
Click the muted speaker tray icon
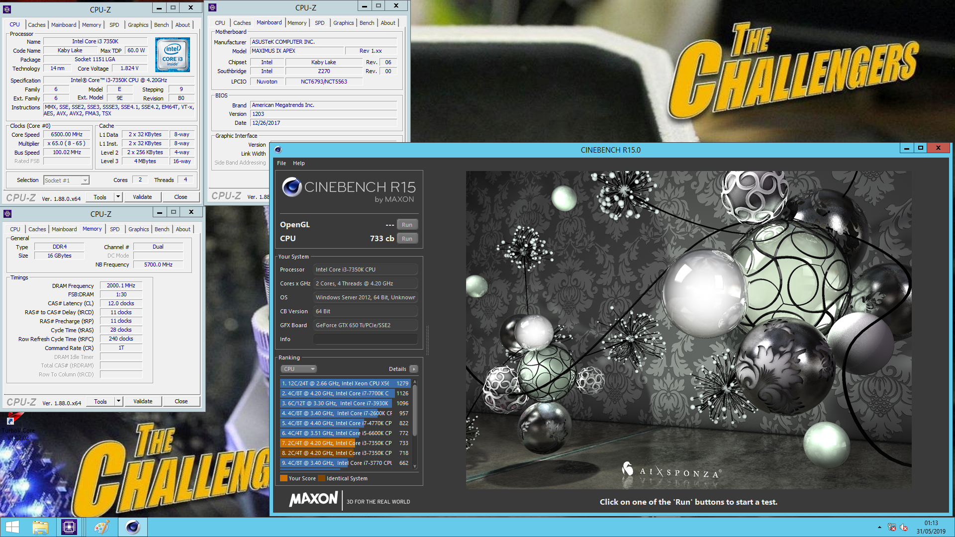(904, 528)
